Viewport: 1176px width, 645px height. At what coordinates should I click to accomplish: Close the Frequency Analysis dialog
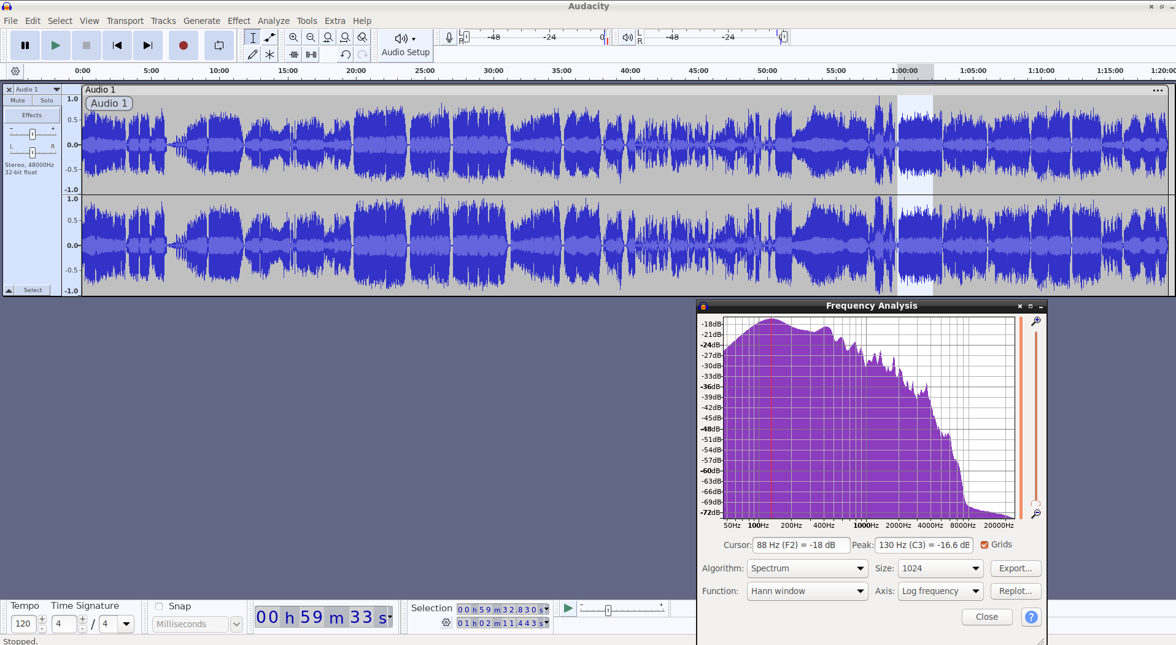(987, 617)
